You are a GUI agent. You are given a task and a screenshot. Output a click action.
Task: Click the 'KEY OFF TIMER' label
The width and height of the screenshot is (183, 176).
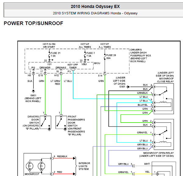(x=73, y=66)
